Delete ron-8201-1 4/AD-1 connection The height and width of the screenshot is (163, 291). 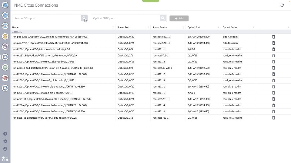(273, 93)
